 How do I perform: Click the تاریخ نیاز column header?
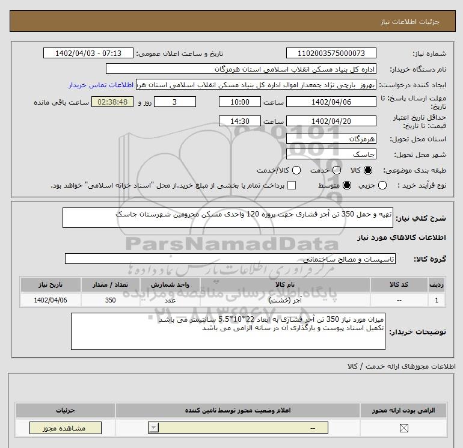point(51,284)
